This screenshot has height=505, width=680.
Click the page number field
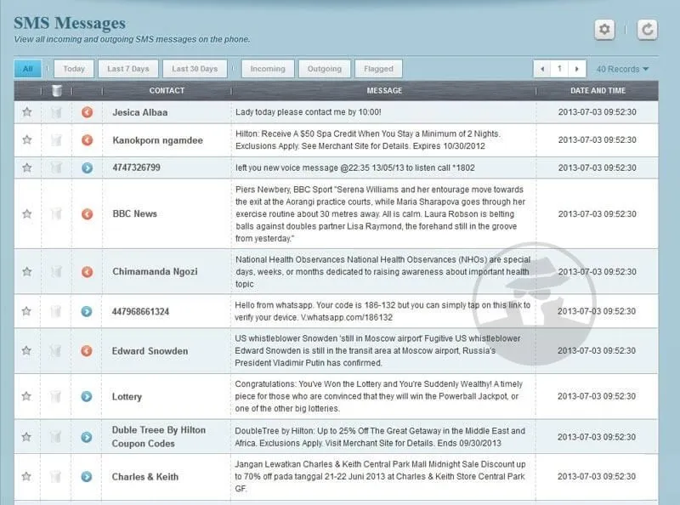pos(559,69)
